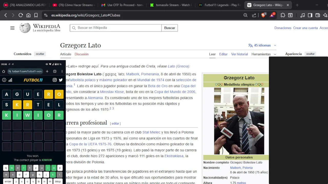
Task: Open the Leo AI sparkle icon
Action: pos(325,15)
